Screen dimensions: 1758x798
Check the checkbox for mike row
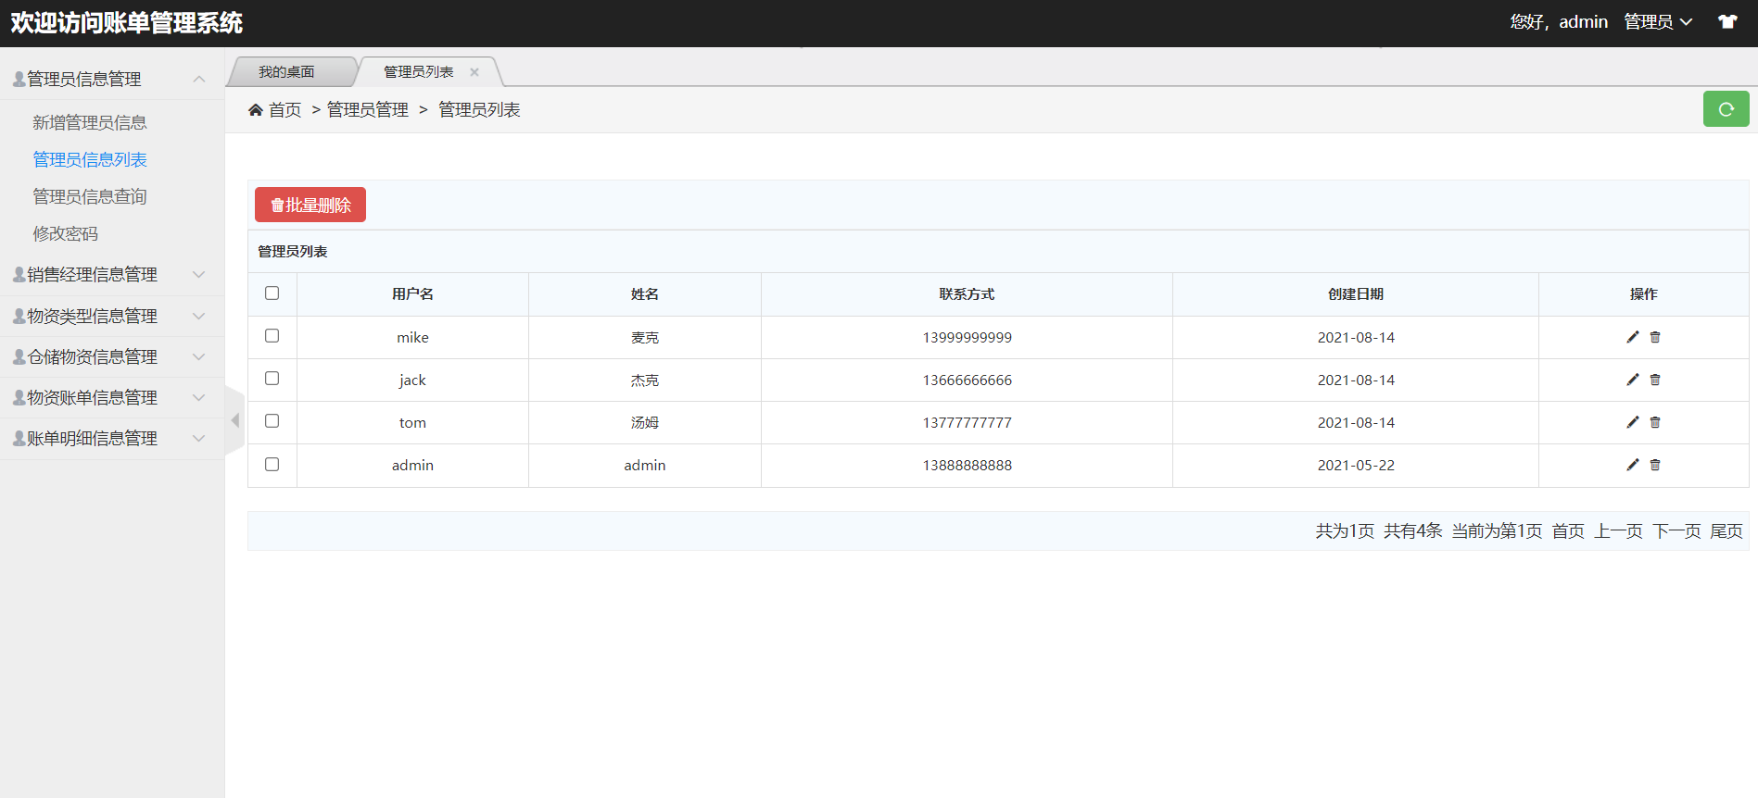point(272,335)
